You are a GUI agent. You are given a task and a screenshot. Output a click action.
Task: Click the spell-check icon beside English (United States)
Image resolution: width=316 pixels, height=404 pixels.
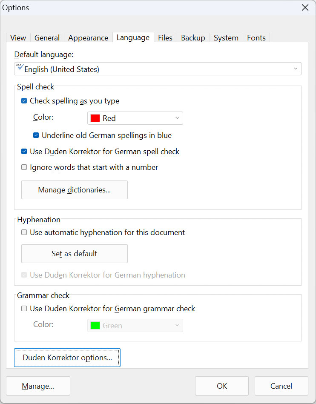coord(20,67)
